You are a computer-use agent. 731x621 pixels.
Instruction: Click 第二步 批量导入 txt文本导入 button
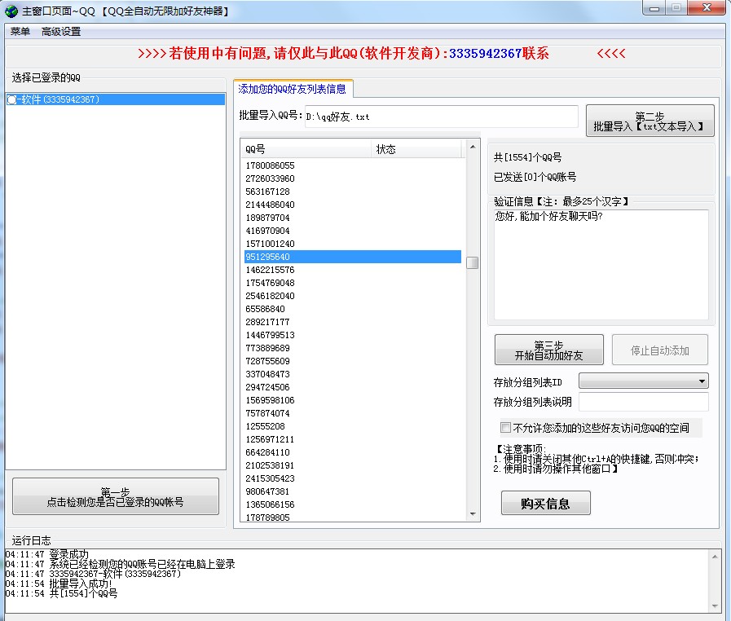tap(650, 121)
